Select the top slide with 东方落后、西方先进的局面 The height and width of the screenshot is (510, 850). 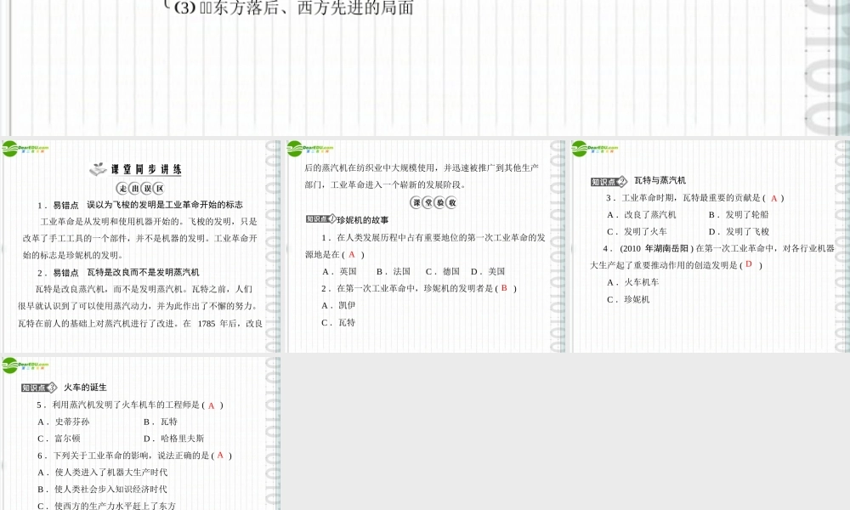coord(425,67)
